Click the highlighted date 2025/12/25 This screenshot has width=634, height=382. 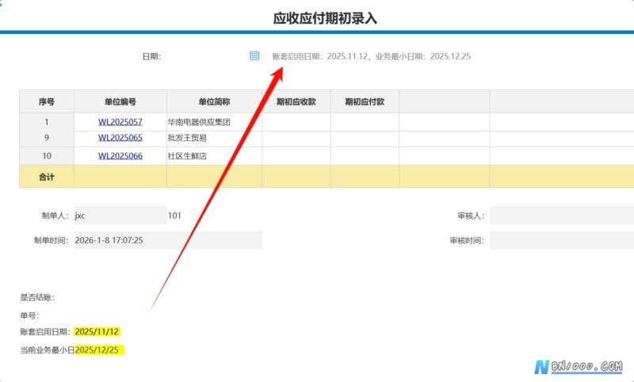point(100,350)
